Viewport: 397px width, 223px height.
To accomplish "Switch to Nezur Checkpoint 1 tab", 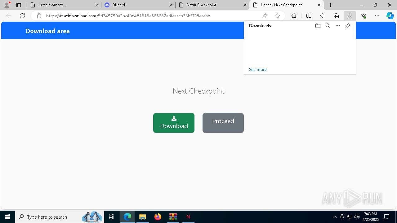I will [x=212, y=5].
